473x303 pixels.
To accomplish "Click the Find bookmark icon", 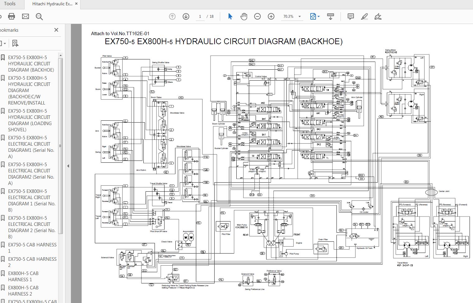I will tap(15, 43).
